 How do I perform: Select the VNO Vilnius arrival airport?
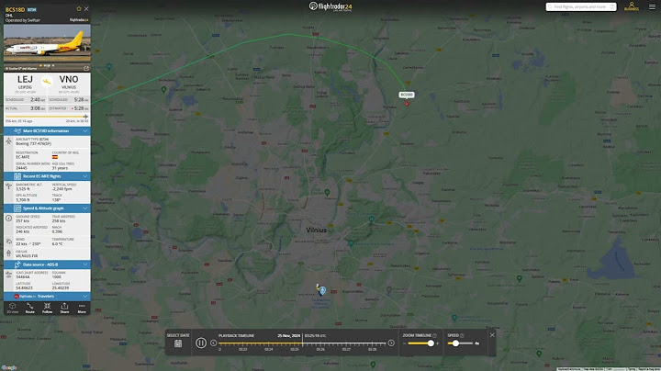pyautogui.click(x=68, y=82)
